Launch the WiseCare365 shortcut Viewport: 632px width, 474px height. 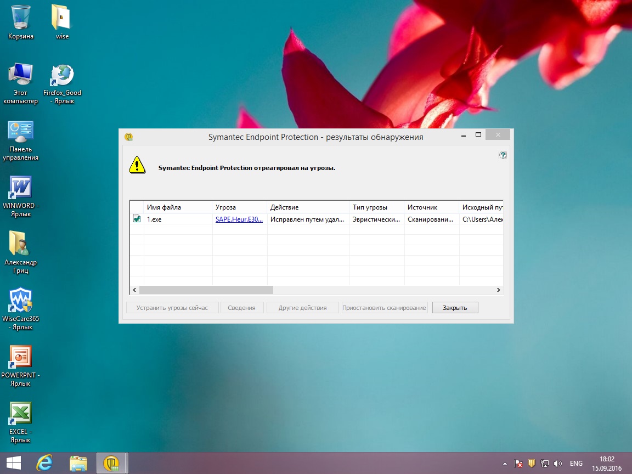pos(20,309)
